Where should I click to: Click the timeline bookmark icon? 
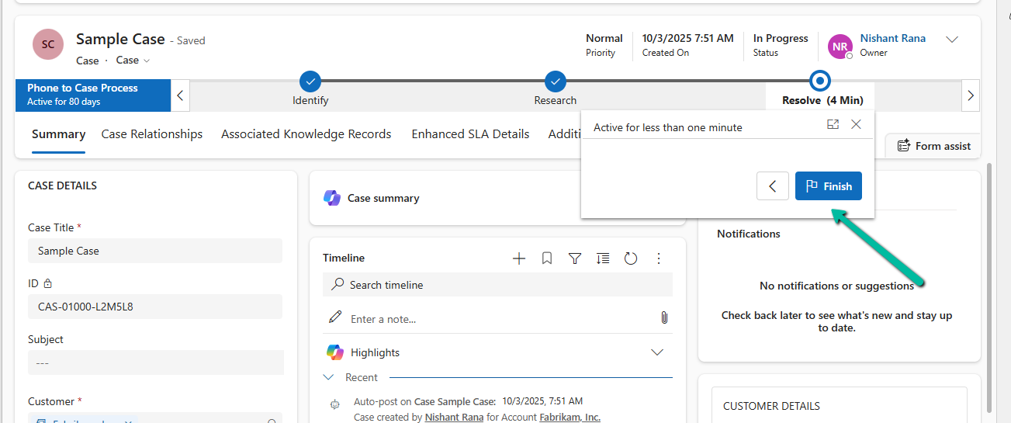[547, 258]
